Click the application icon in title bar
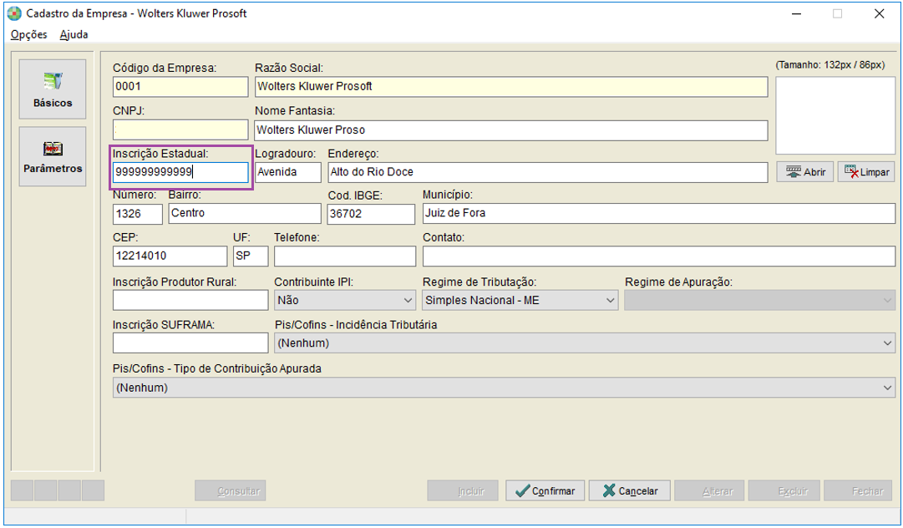 point(14,13)
